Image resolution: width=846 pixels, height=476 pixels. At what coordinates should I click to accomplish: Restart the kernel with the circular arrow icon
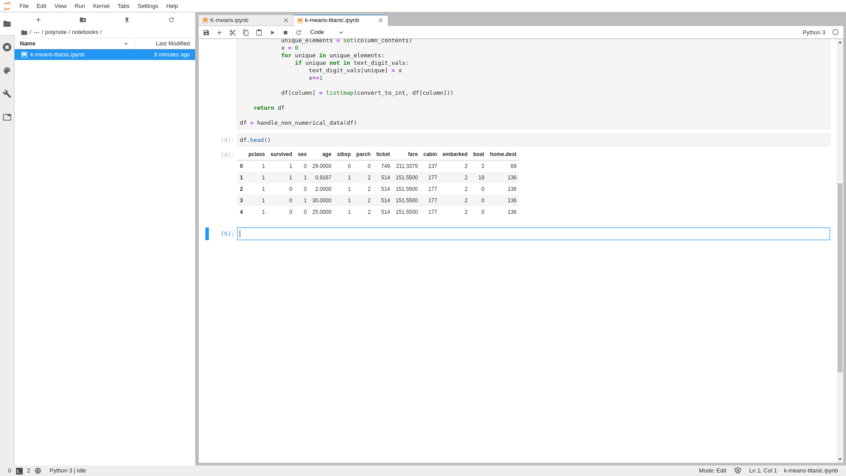coord(299,33)
